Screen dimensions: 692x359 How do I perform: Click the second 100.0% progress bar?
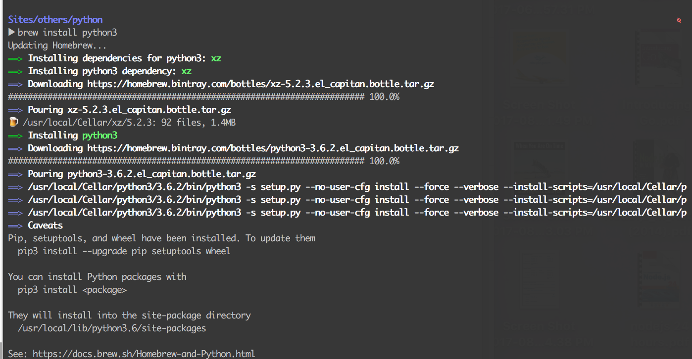click(186, 161)
